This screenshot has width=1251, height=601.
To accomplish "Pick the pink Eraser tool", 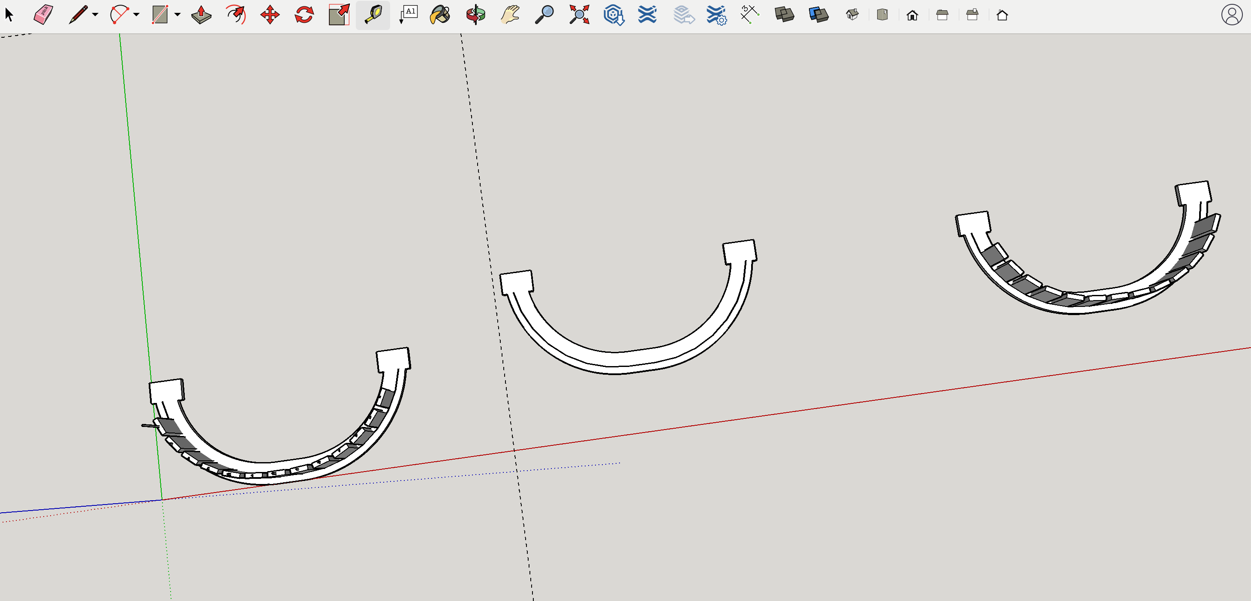I will [43, 15].
